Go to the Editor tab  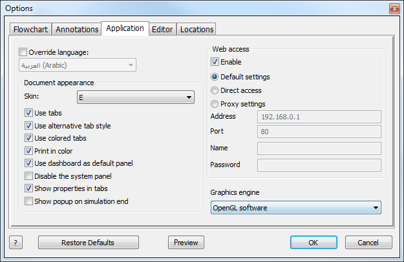pos(162,29)
